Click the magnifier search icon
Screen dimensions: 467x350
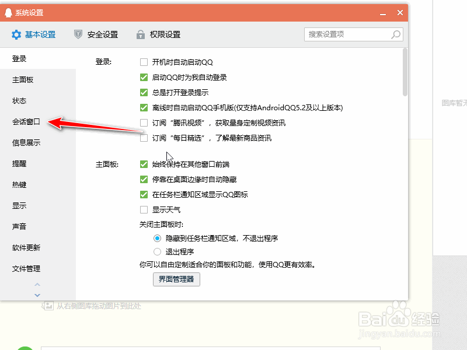point(396,34)
